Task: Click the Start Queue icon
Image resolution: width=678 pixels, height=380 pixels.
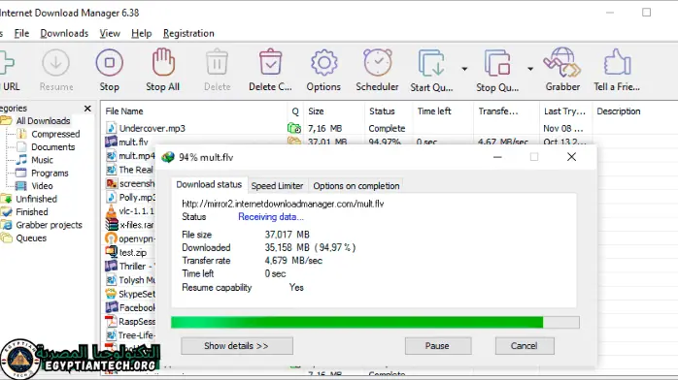Action: point(431,63)
